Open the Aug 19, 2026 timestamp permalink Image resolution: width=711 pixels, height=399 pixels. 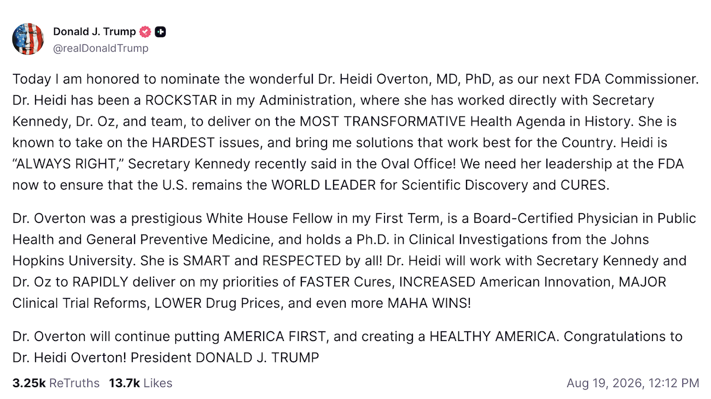coord(633,383)
